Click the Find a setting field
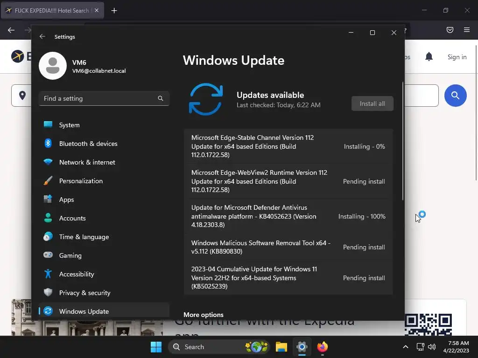Screen dimensions: 478x358 [x=104, y=98]
